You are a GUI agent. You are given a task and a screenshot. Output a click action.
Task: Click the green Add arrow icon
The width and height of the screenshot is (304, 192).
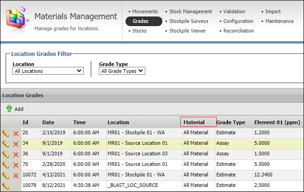click(9, 109)
